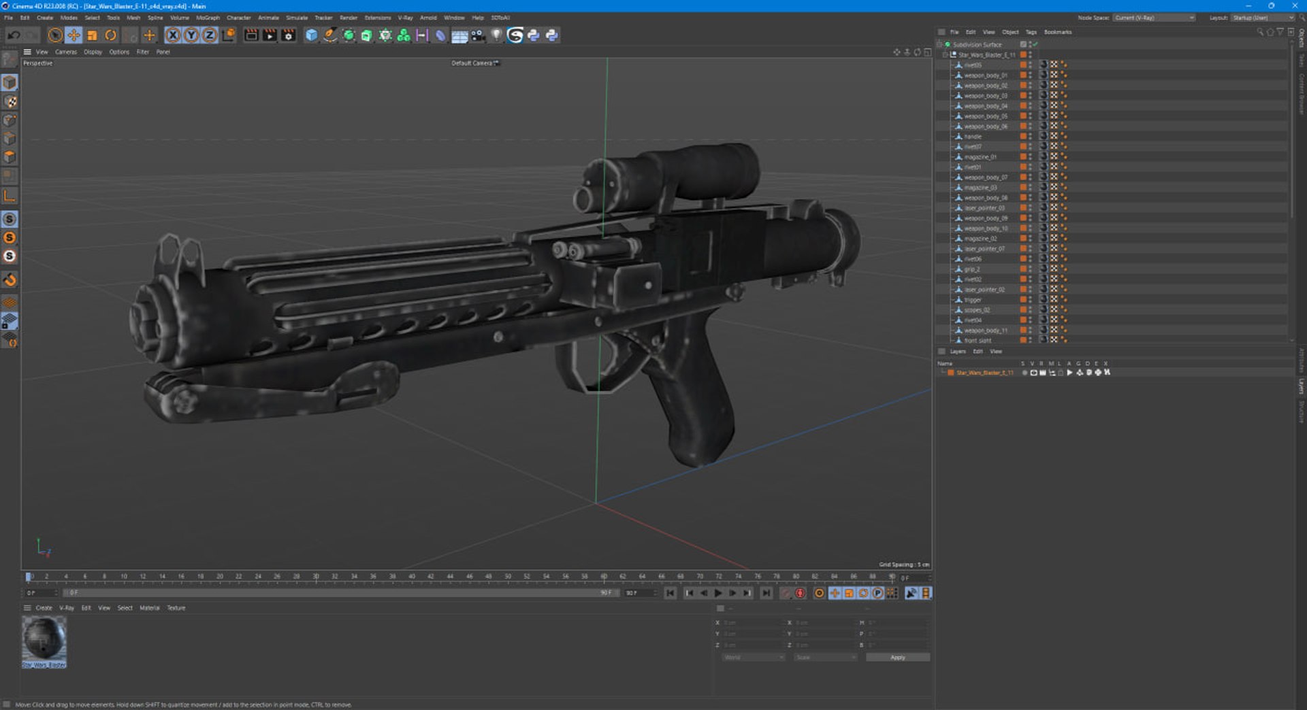Open the V-Ray menu

[405, 18]
